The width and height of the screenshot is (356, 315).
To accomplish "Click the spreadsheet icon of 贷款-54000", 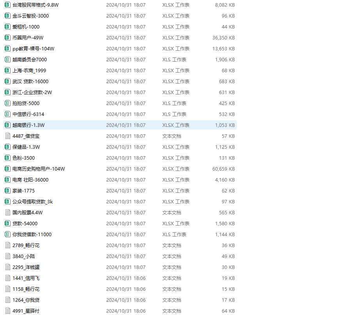I will tap(7, 224).
